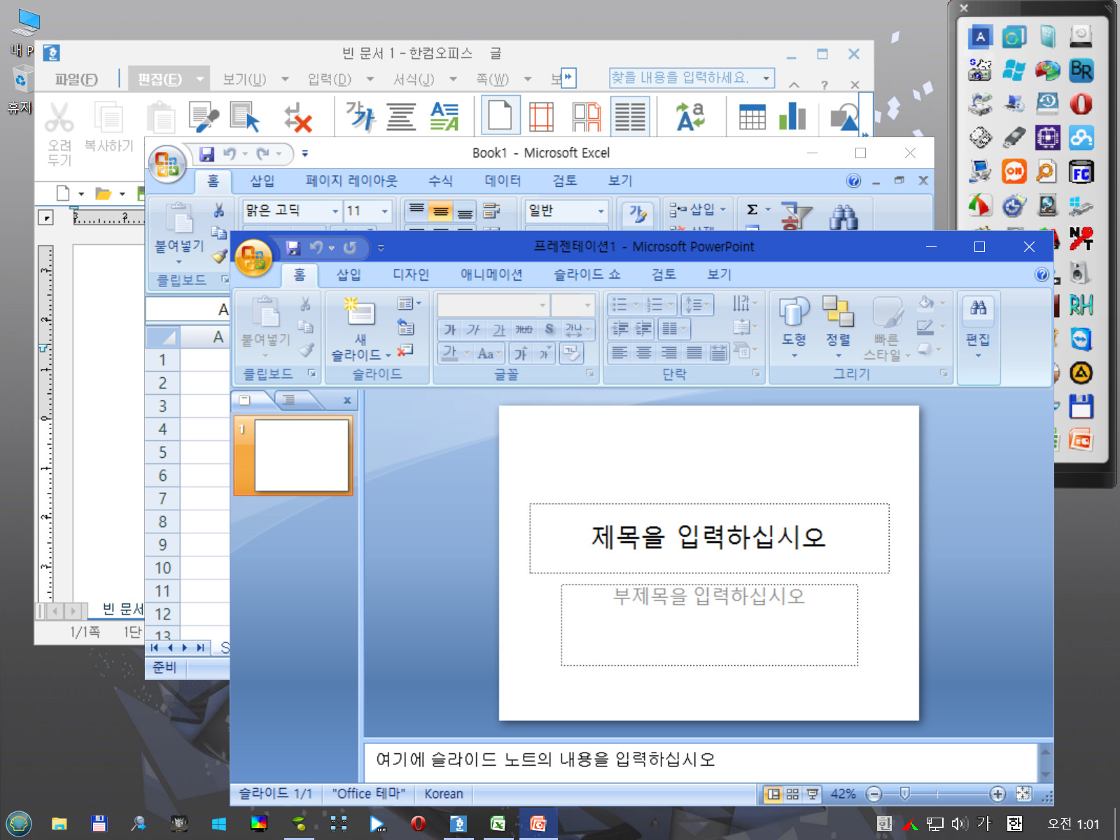The width and height of the screenshot is (1120, 840).
Task: Toggle bold in PowerPoint font group
Action: tap(450, 329)
